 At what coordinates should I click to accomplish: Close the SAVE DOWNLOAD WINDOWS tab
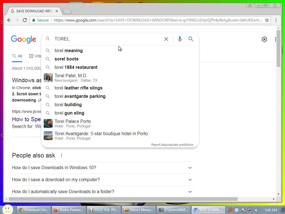pyautogui.click(x=57, y=11)
